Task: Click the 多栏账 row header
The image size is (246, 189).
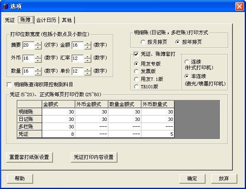Action: coord(30,127)
